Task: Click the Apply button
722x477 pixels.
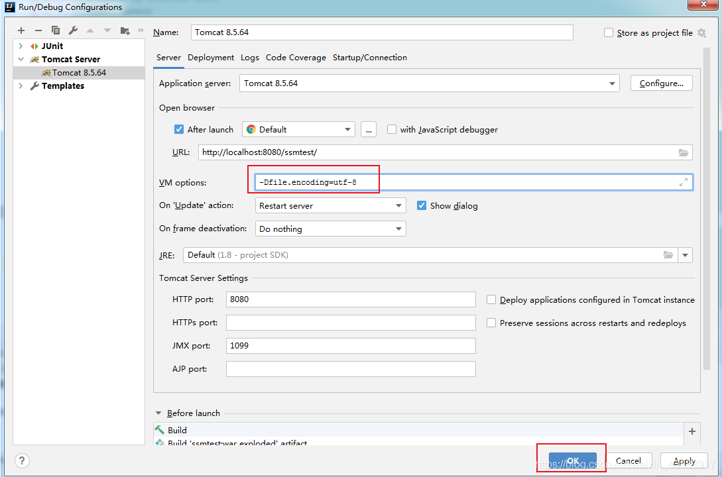Action: pyautogui.click(x=684, y=461)
